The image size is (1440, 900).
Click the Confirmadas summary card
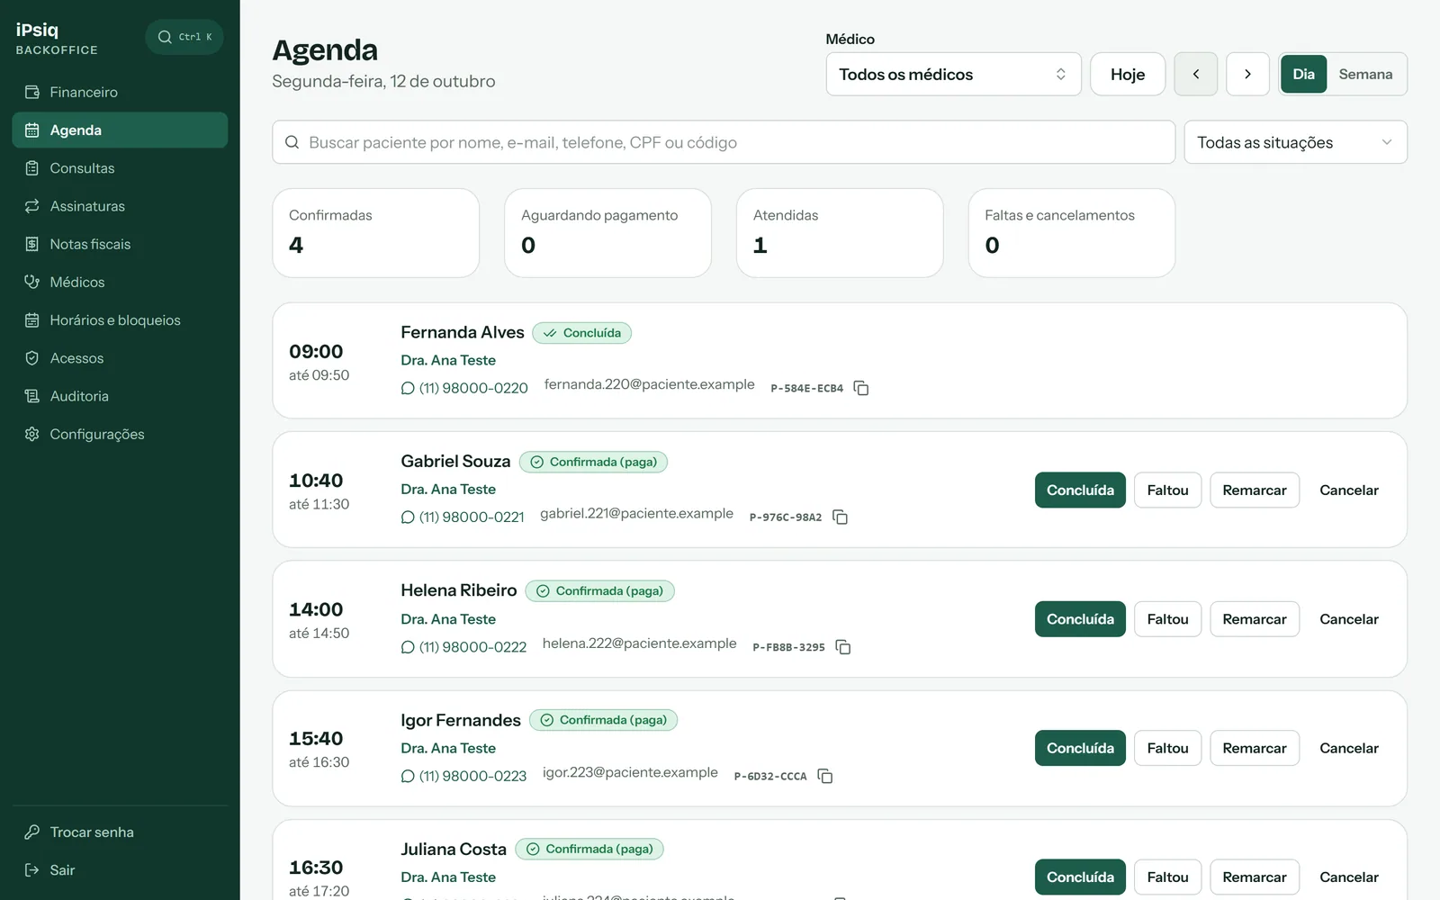(x=376, y=233)
